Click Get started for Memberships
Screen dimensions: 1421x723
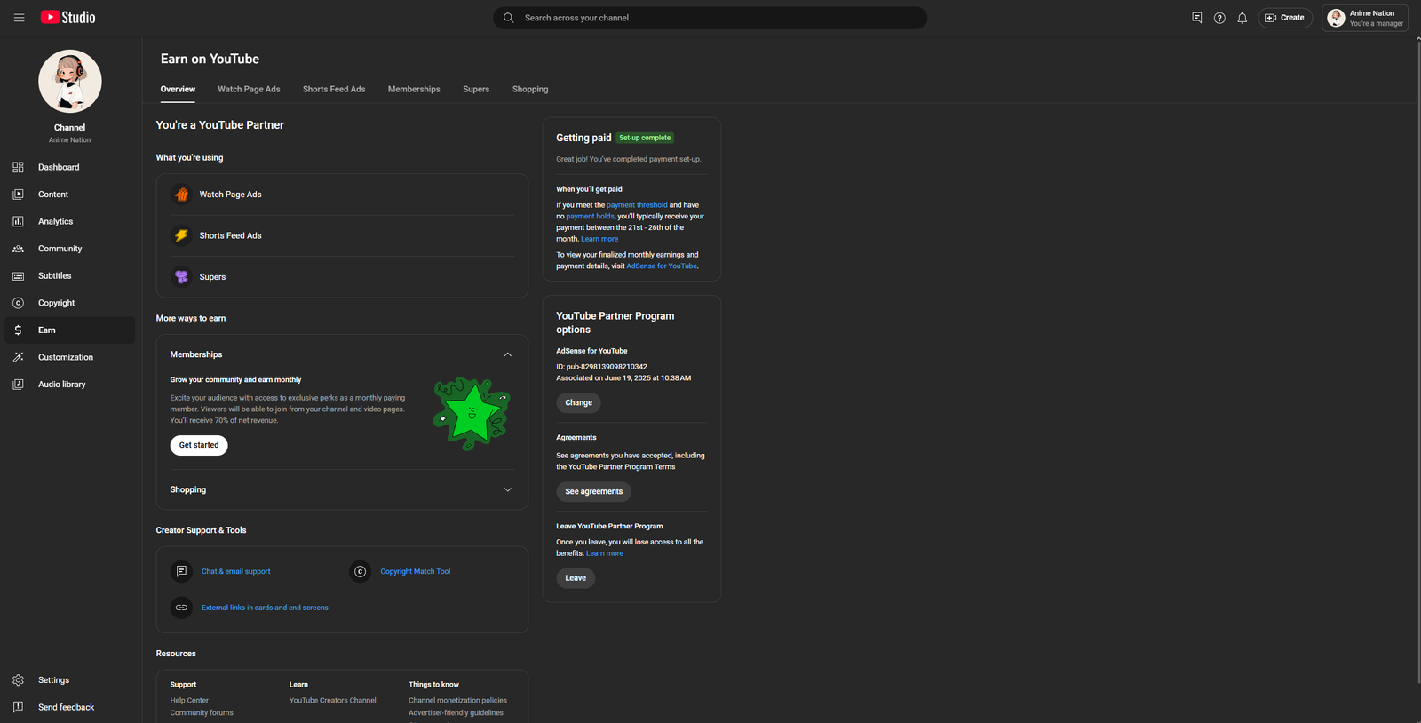coord(199,445)
